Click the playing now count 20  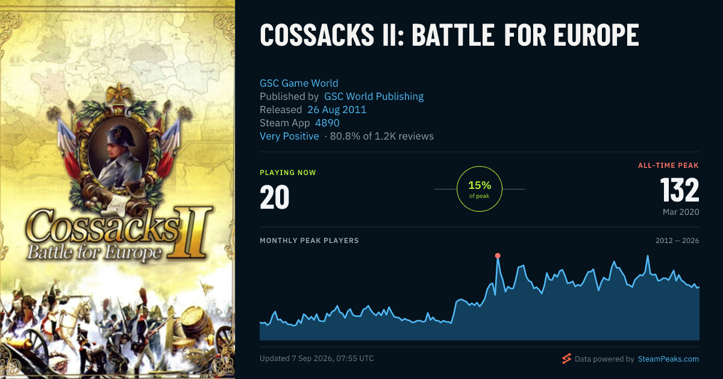click(x=275, y=197)
